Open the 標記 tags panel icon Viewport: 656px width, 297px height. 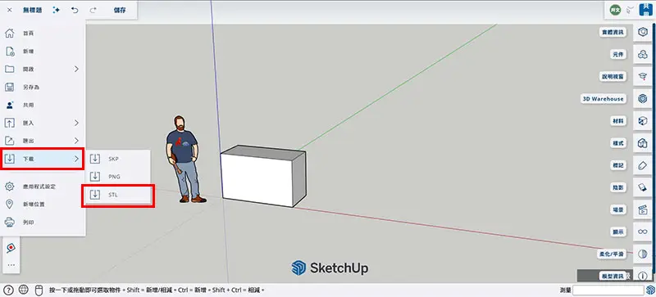(643, 165)
